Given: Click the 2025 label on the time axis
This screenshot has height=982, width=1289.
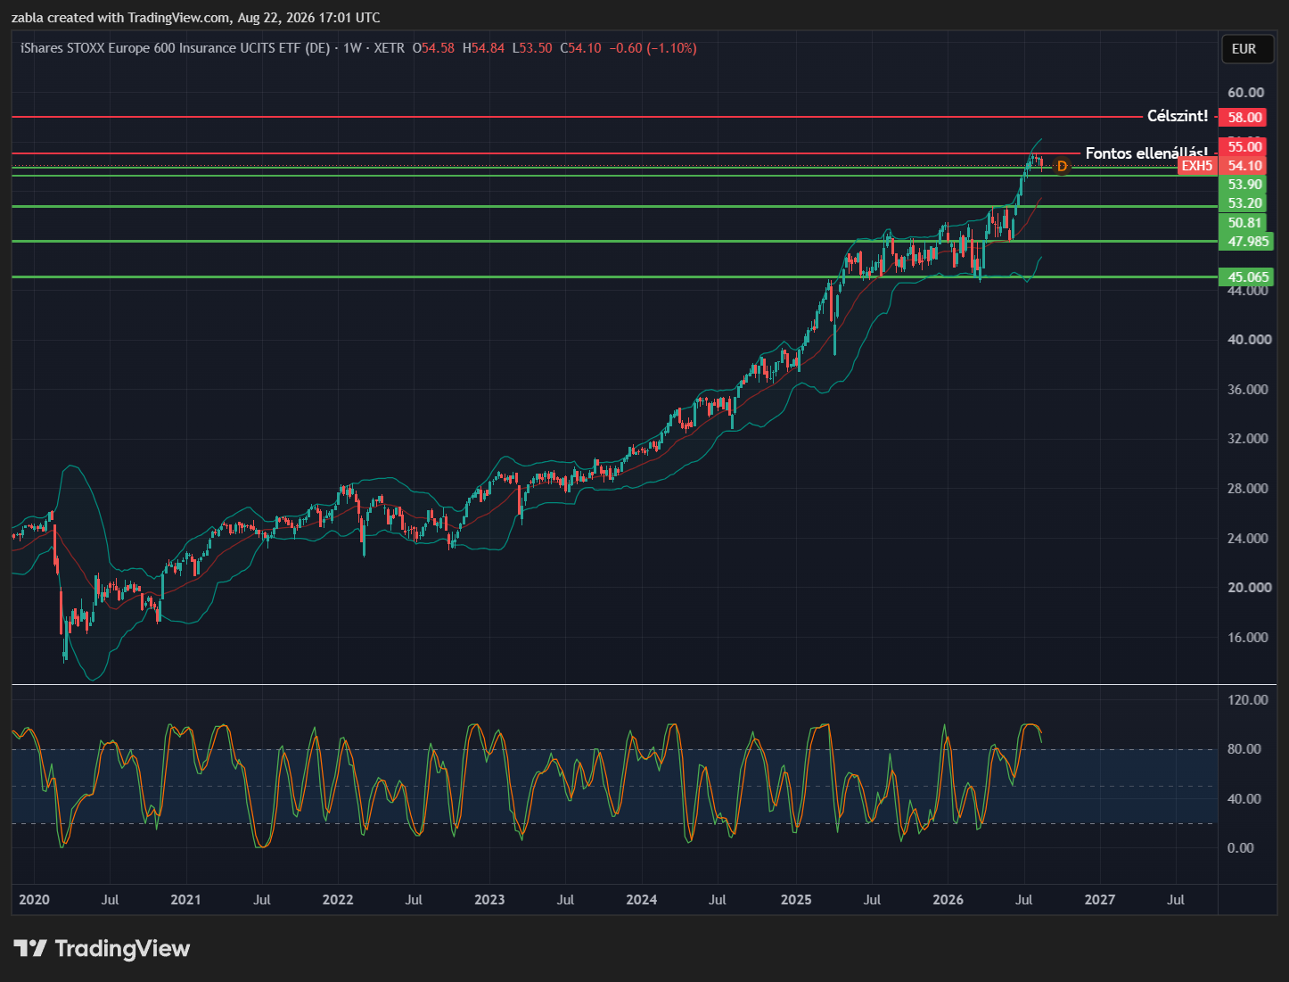Looking at the screenshot, I should coord(796,900).
